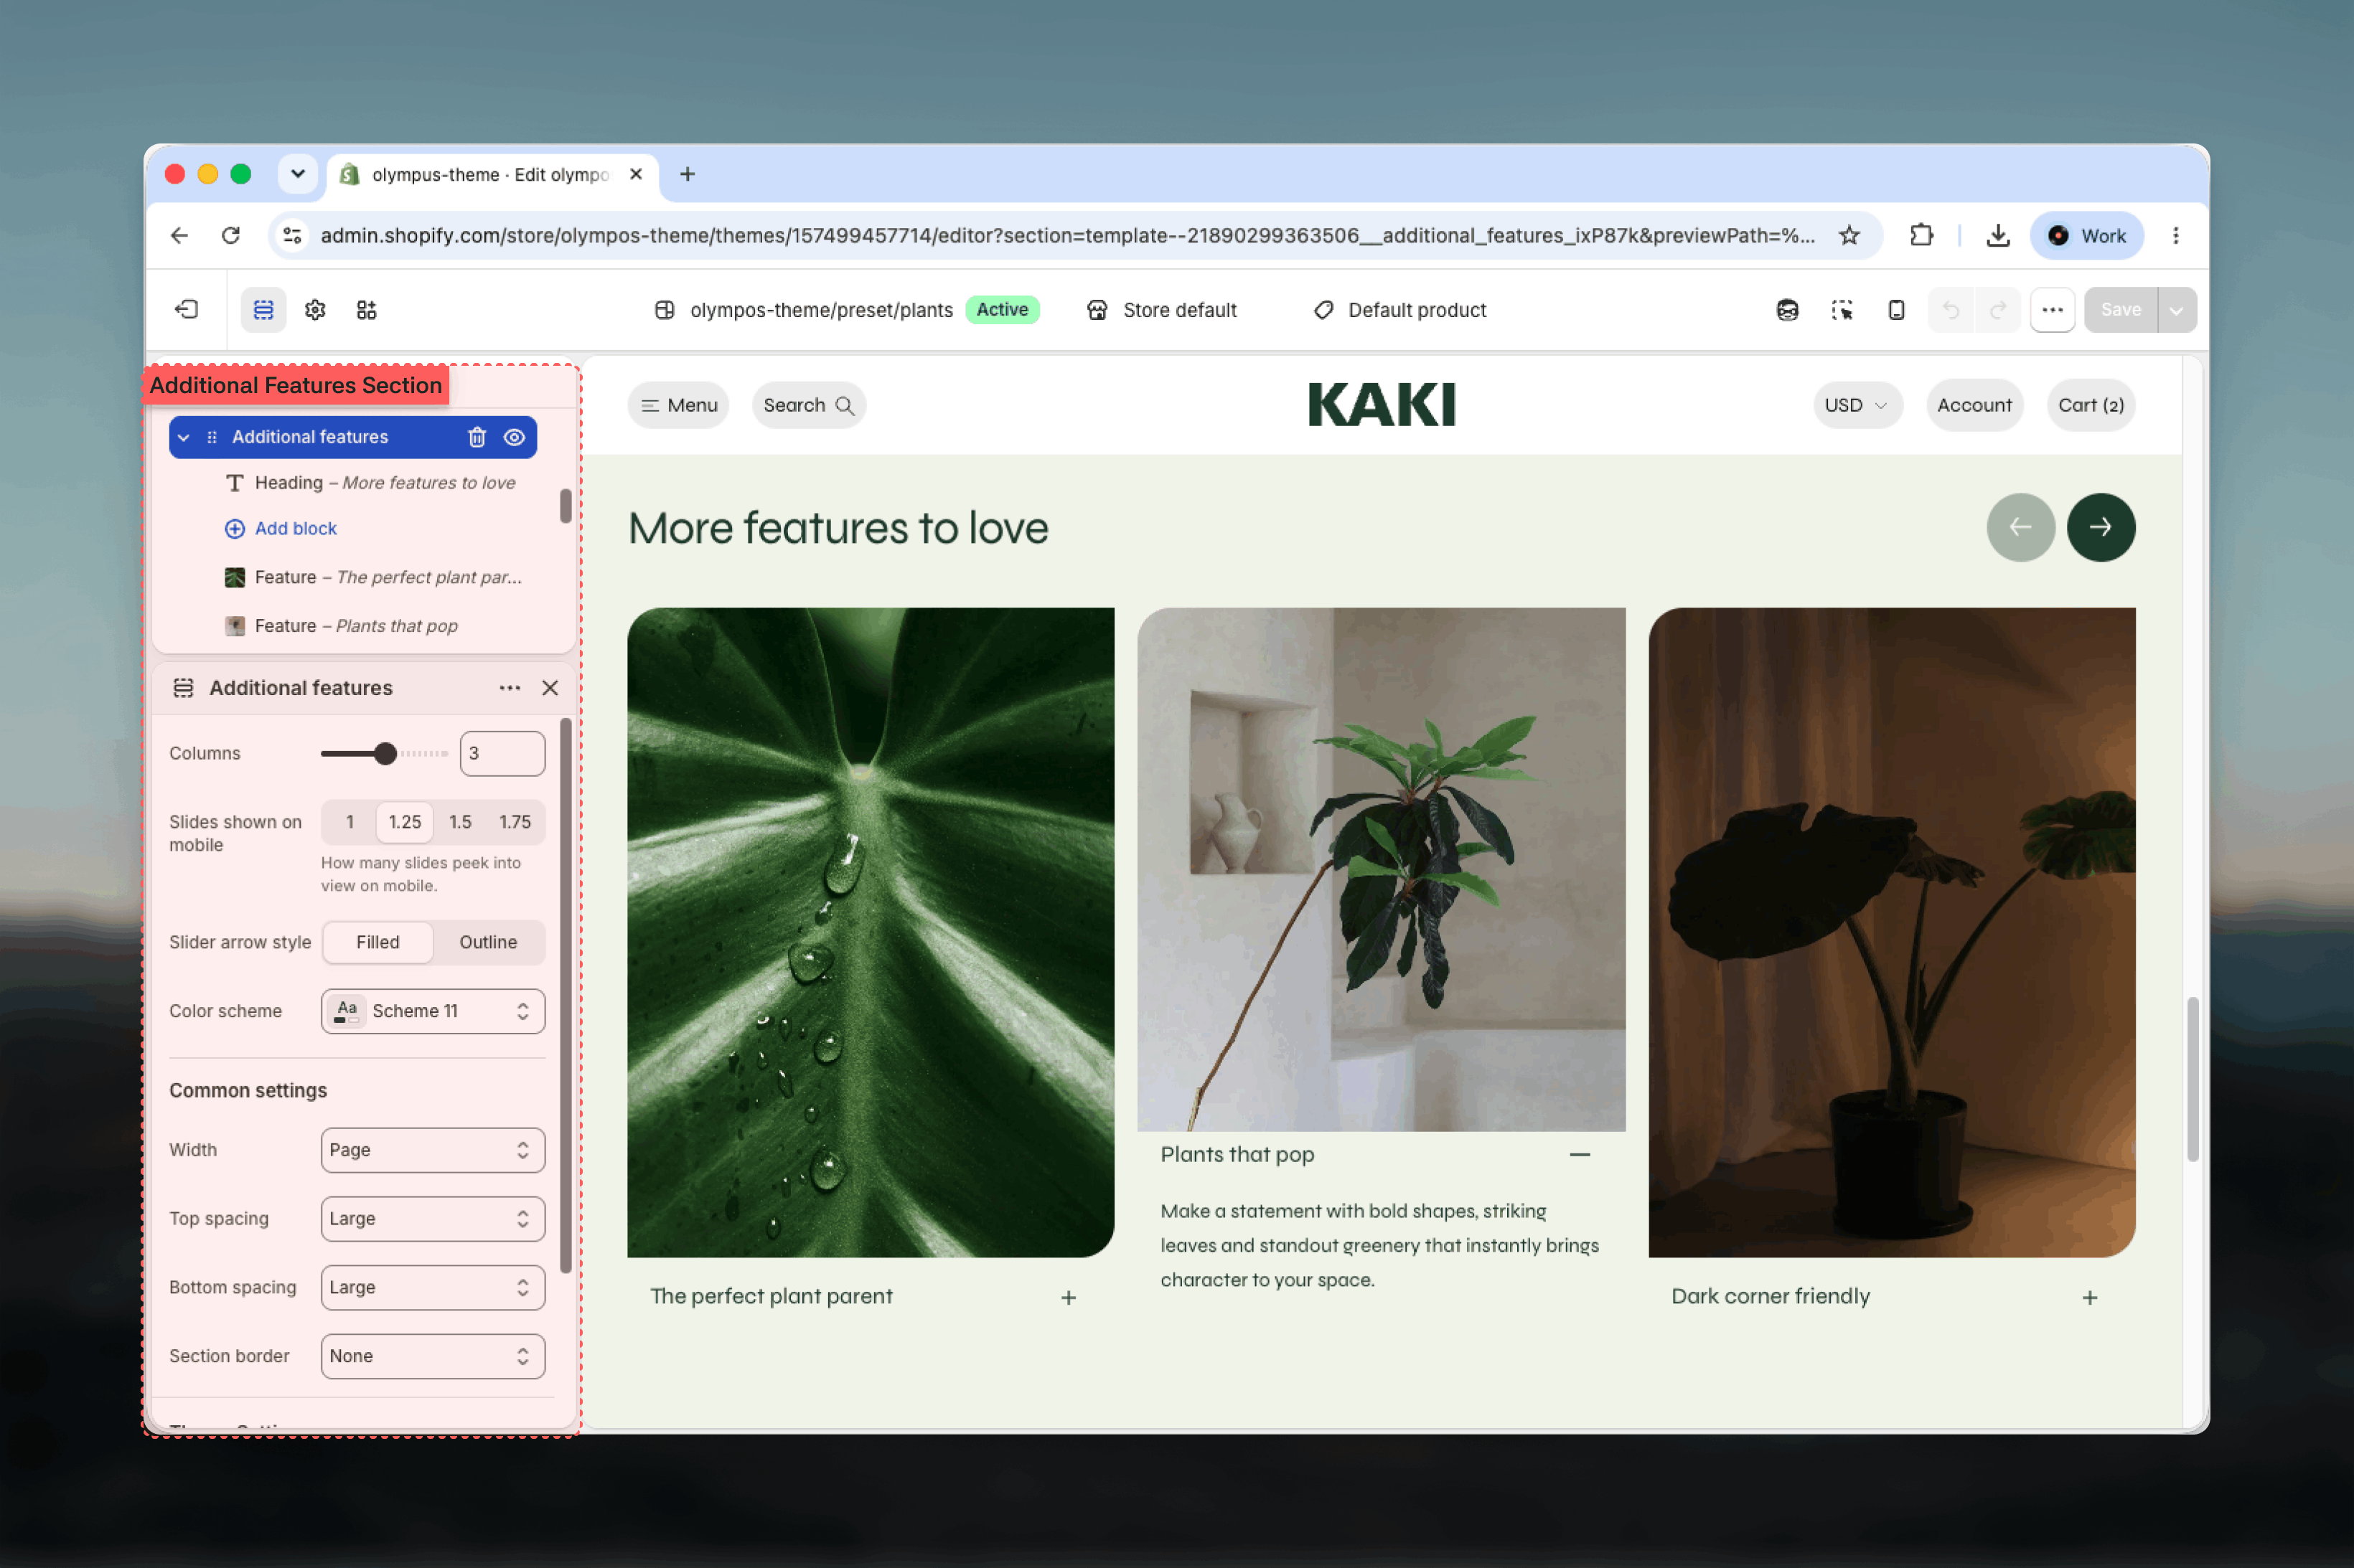Screen dimensions: 2354x1568
Task: Click the Columns slider handle
Action: [385, 754]
